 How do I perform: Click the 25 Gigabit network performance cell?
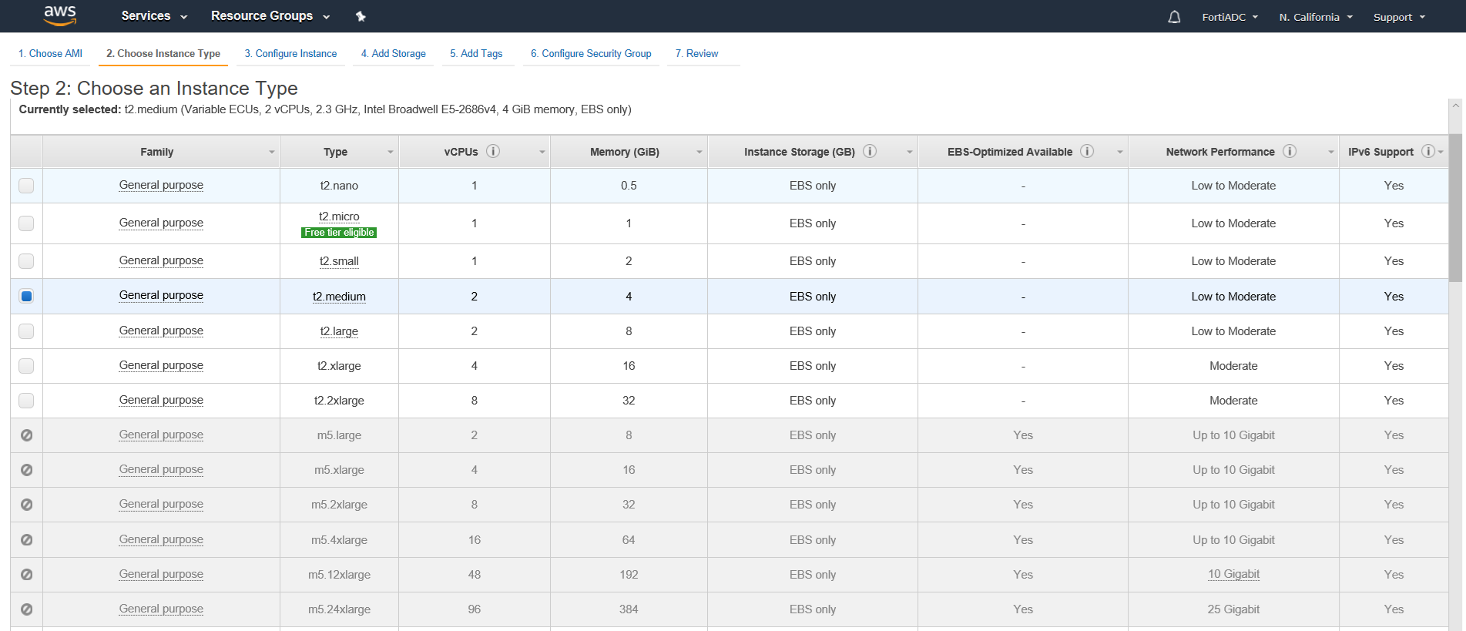pos(1233,609)
